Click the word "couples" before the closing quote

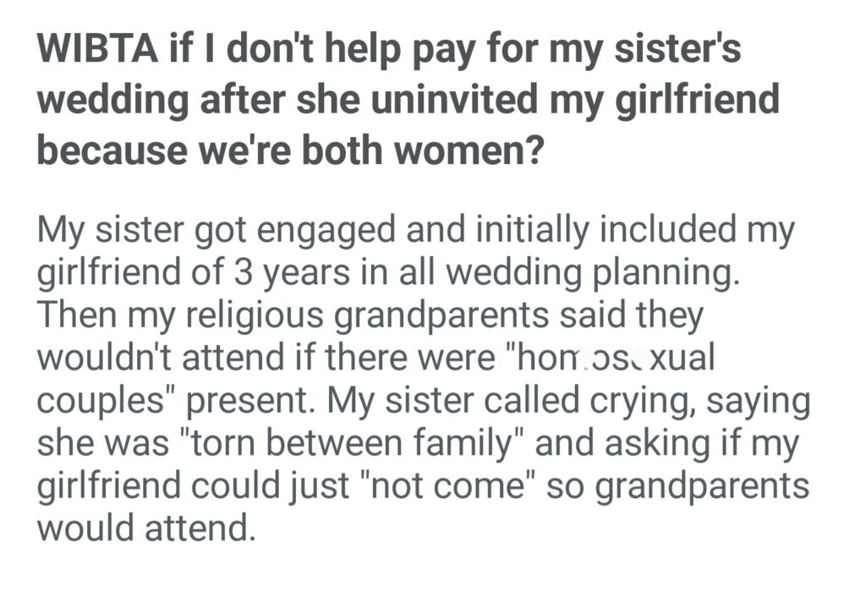click(x=96, y=401)
